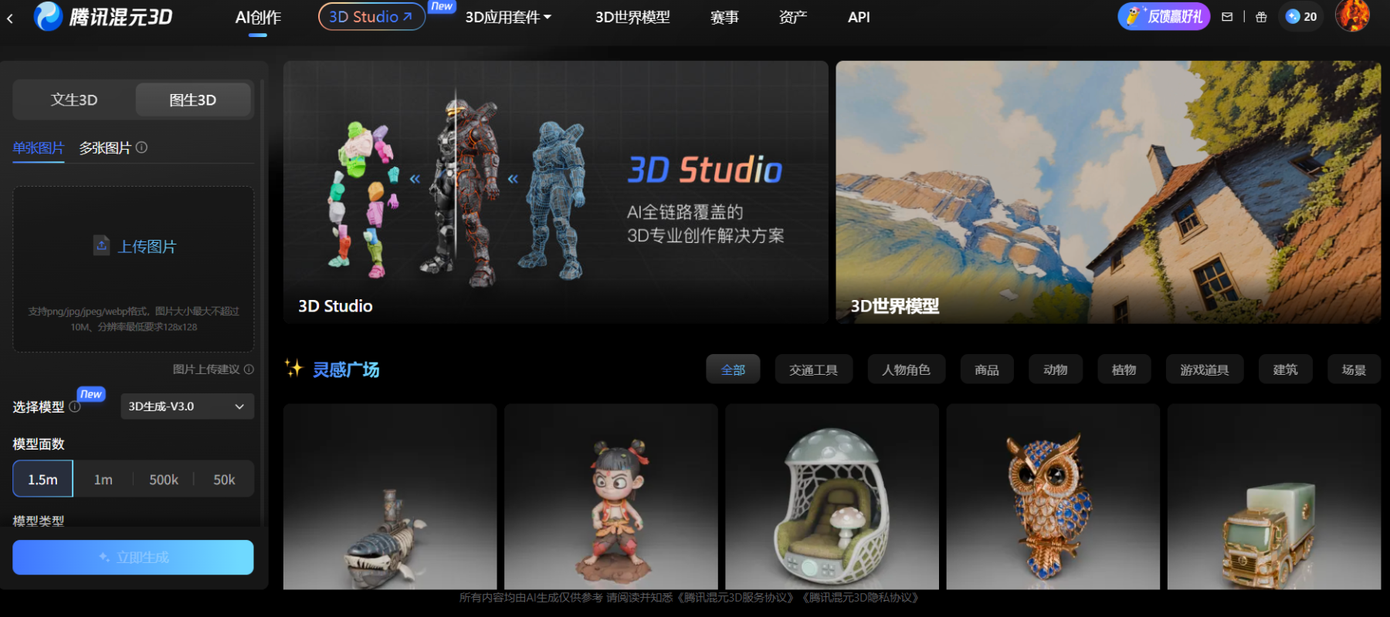Viewport: 1390px width, 617px height.
Task: Open the mushroom pod chair model thumbnail
Action: [x=832, y=497]
